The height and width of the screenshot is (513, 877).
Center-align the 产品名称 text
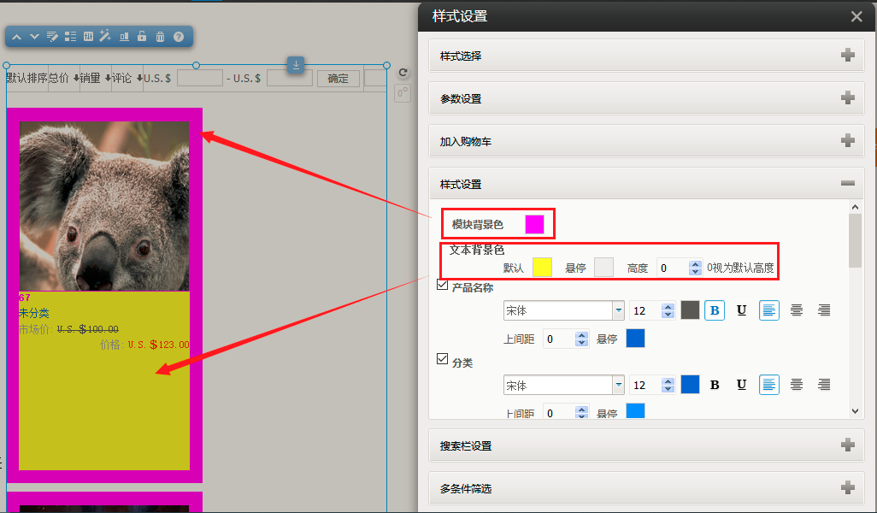click(797, 310)
